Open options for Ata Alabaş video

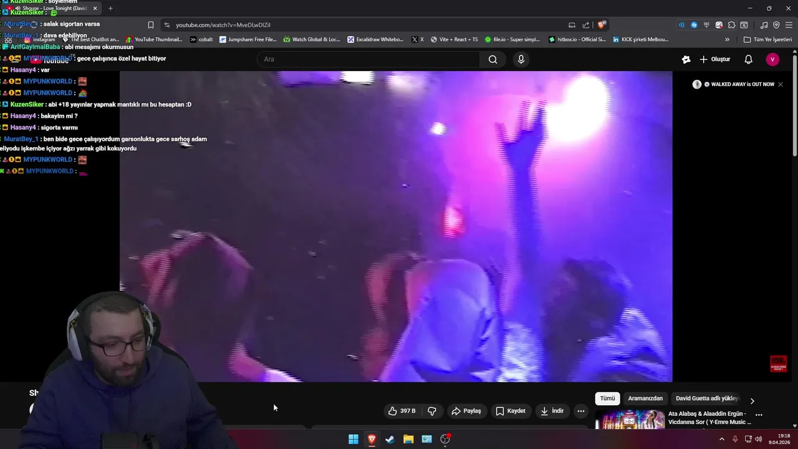coord(759,415)
